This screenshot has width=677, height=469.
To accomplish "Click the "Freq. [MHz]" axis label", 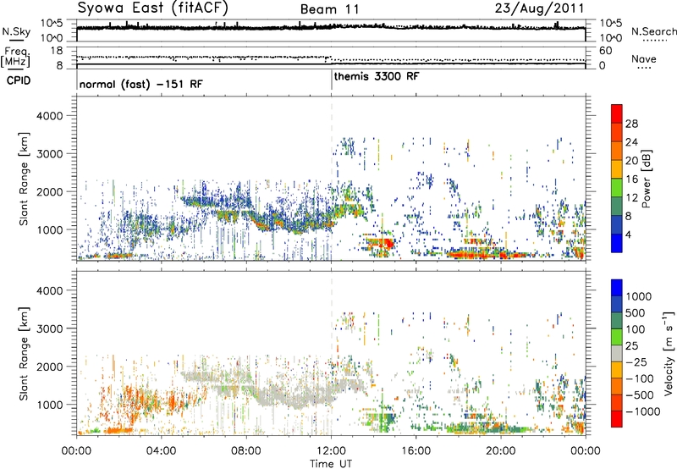I will click(x=15, y=58).
